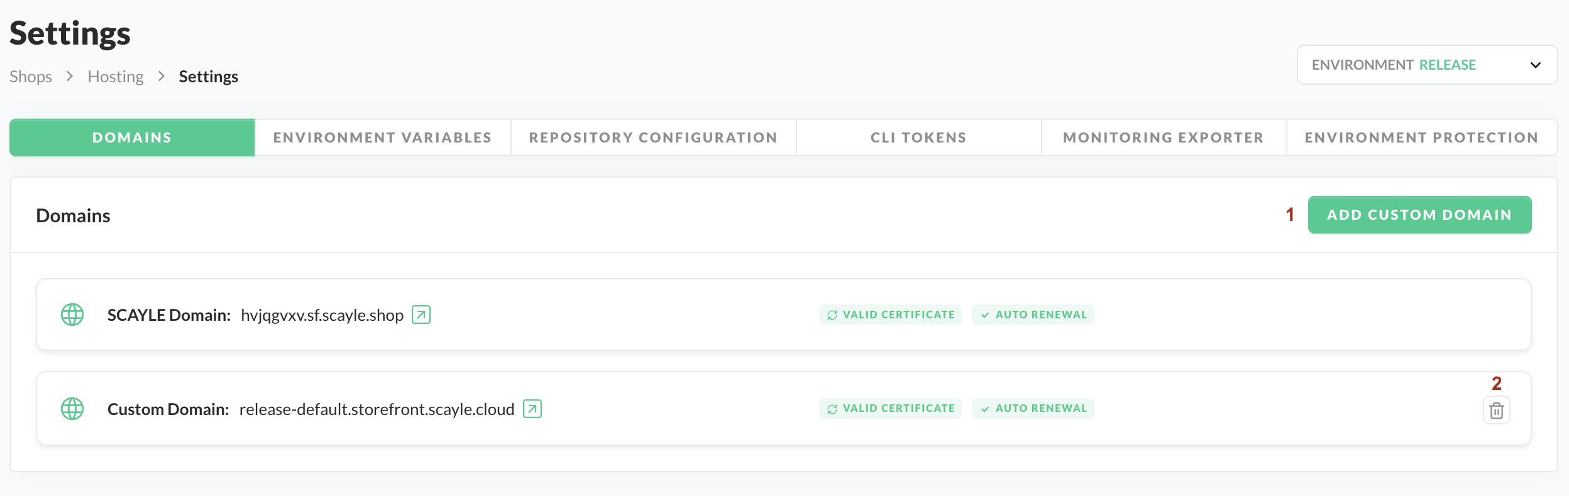Open the Monitoring Exporter tab
Image resolution: width=1569 pixels, height=496 pixels.
click(x=1163, y=137)
